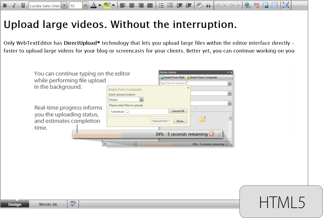Align text to center

pyautogui.click(x=132, y=5)
